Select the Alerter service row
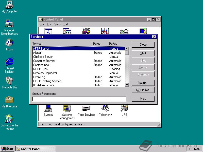Viewport: 203px width, 152px height. click(79, 53)
